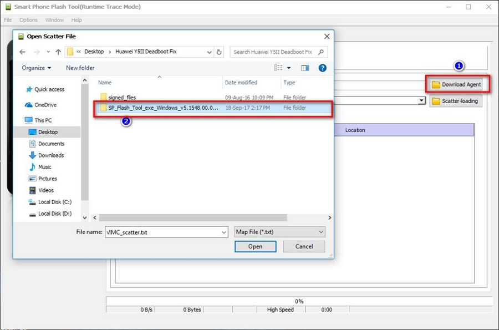Expand the File name history dropdown
This screenshot has width=499, height=330.
pos(223,232)
